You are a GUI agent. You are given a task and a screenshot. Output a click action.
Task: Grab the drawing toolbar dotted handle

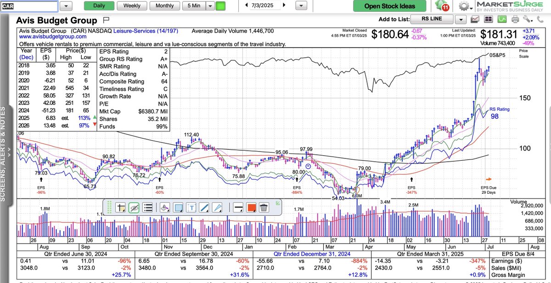pyautogui.click(x=109, y=207)
